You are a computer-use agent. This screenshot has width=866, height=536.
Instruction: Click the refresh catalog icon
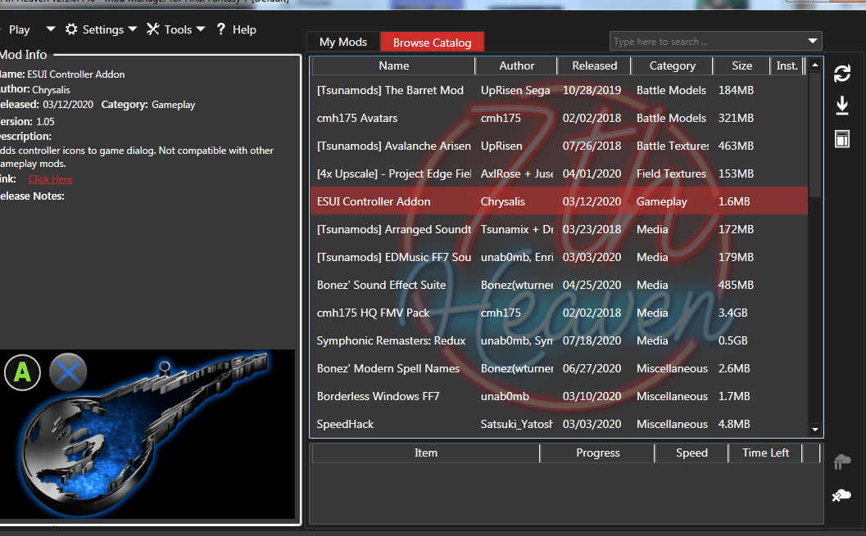click(x=841, y=74)
